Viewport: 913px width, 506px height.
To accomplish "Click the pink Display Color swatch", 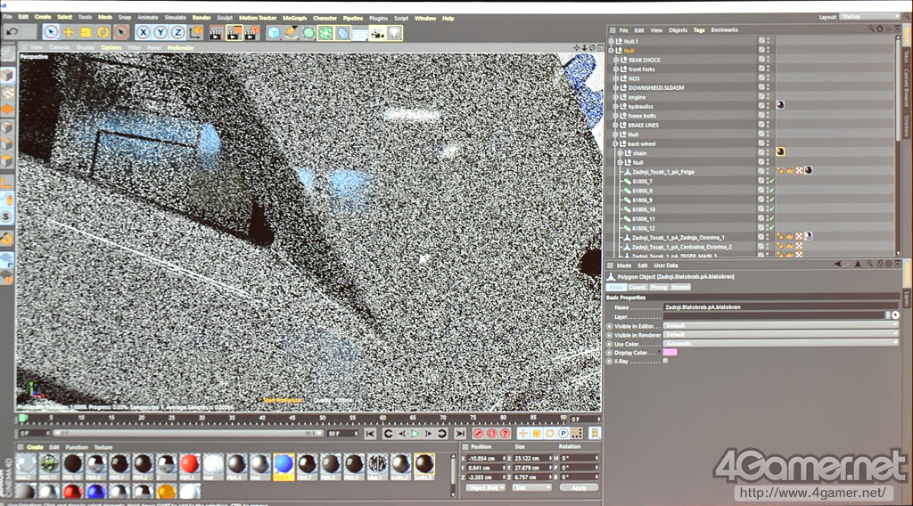I will pyautogui.click(x=670, y=352).
